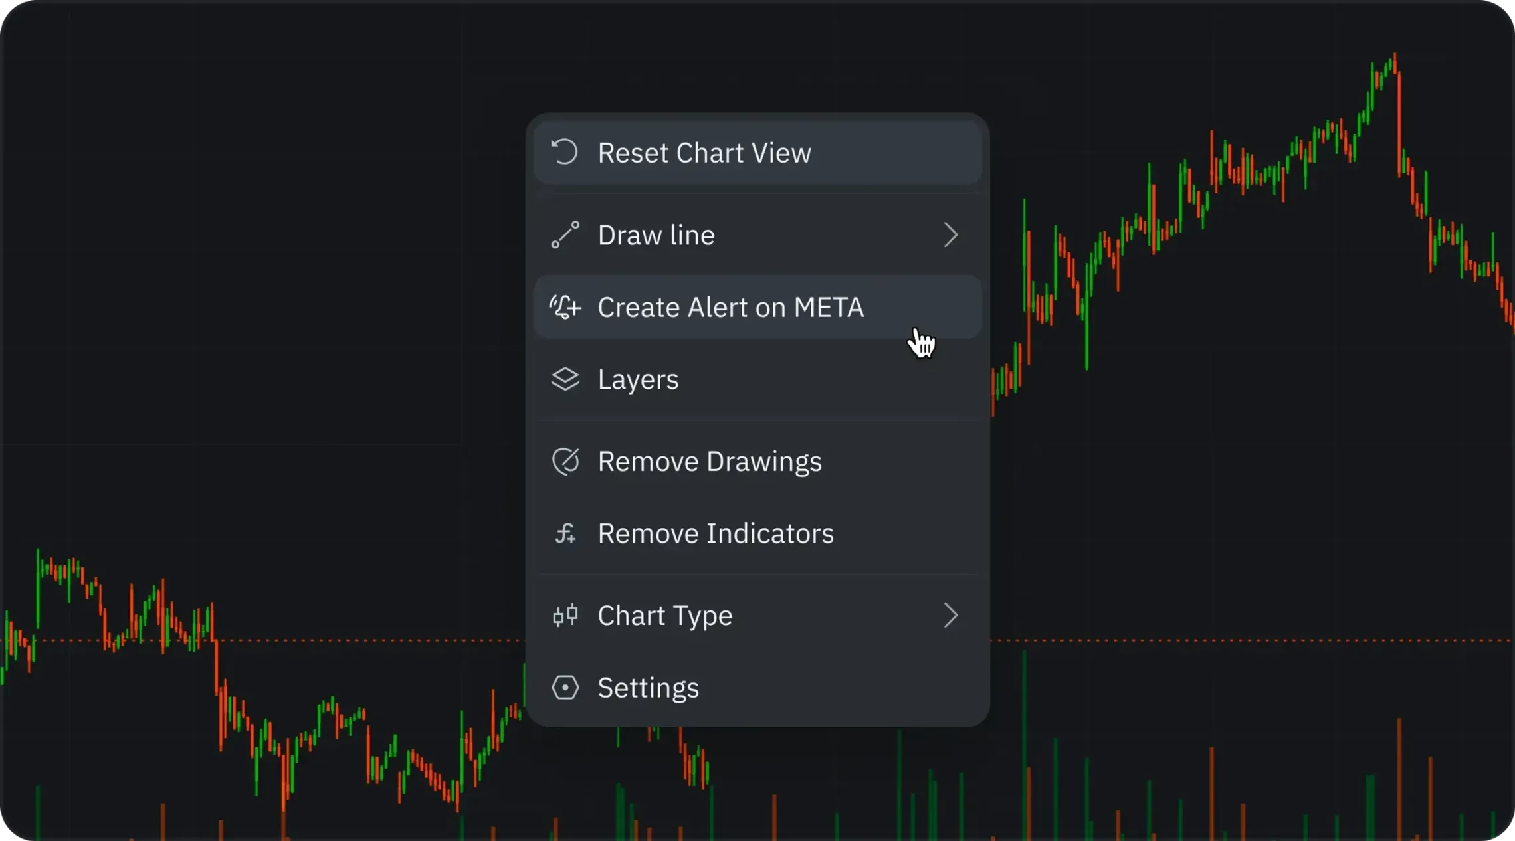Expand the Chart Type submenu chevron
The width and height of the screenshot is (1515, 841).
tap(950, 616)
